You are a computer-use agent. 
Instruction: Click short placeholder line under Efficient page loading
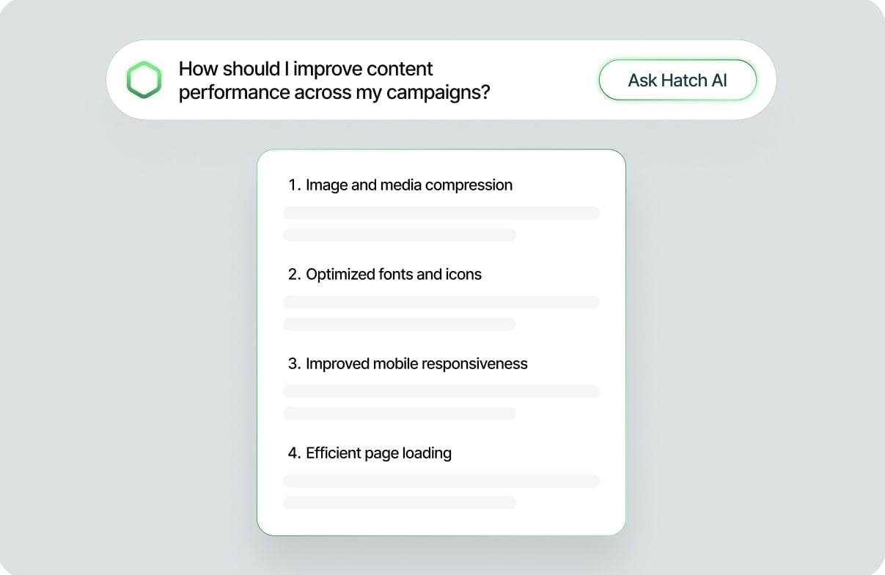400,503
